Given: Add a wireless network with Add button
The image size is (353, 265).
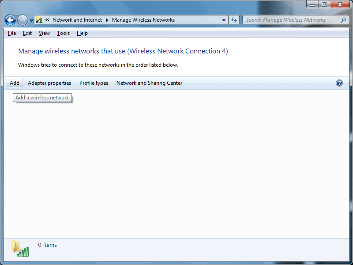Looking at the screenshot, I should (14, 83).
